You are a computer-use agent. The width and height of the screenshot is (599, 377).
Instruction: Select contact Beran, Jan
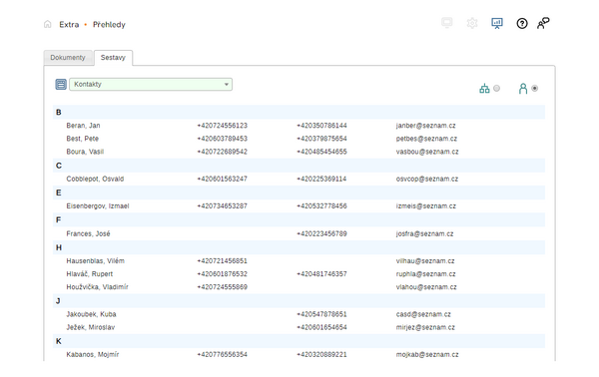[x=83, y=126]
